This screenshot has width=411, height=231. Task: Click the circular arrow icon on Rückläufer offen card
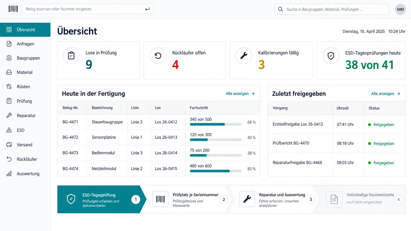tap(158, 56)
